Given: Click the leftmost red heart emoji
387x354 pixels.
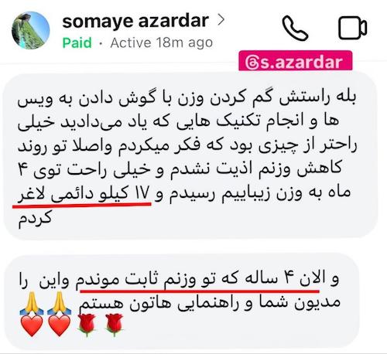Looking at the screenshot, I should pos(32,325).
